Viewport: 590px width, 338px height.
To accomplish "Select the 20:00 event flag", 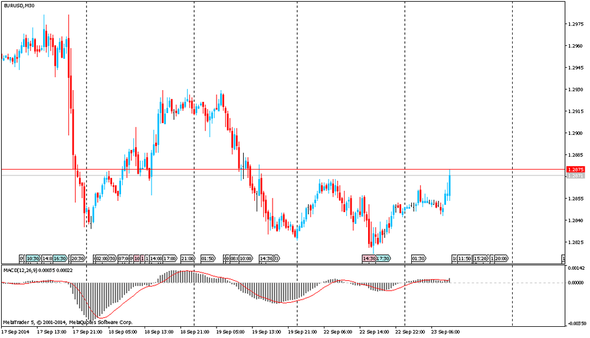I will tap(501, 259).
